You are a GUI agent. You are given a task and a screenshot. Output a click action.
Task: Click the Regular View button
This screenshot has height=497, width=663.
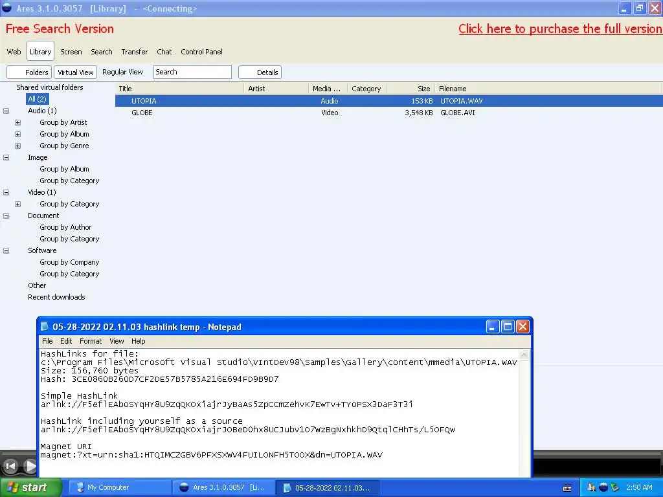122,72
